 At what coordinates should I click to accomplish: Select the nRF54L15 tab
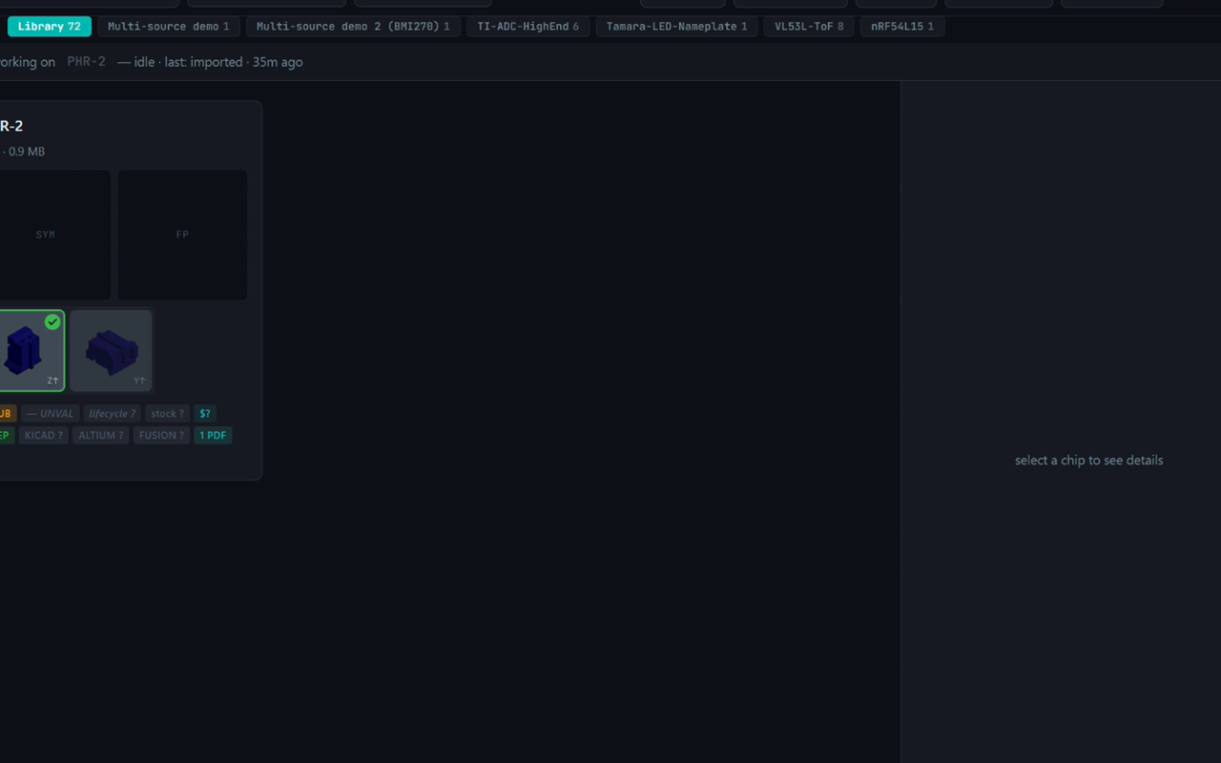tap(902, 27)
